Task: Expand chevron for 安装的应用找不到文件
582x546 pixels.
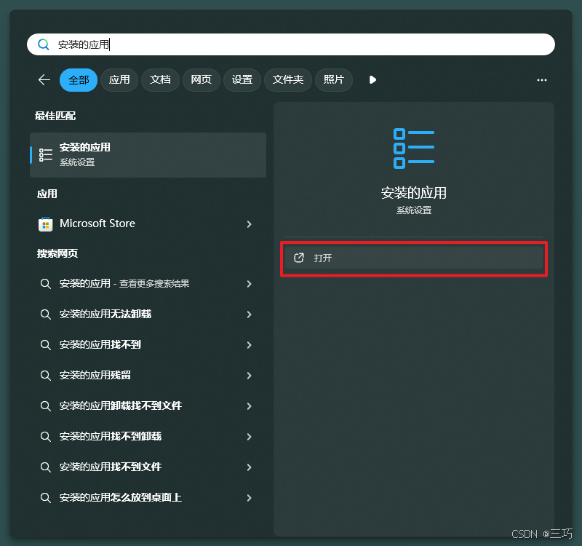Action: (x=249, y=467)
